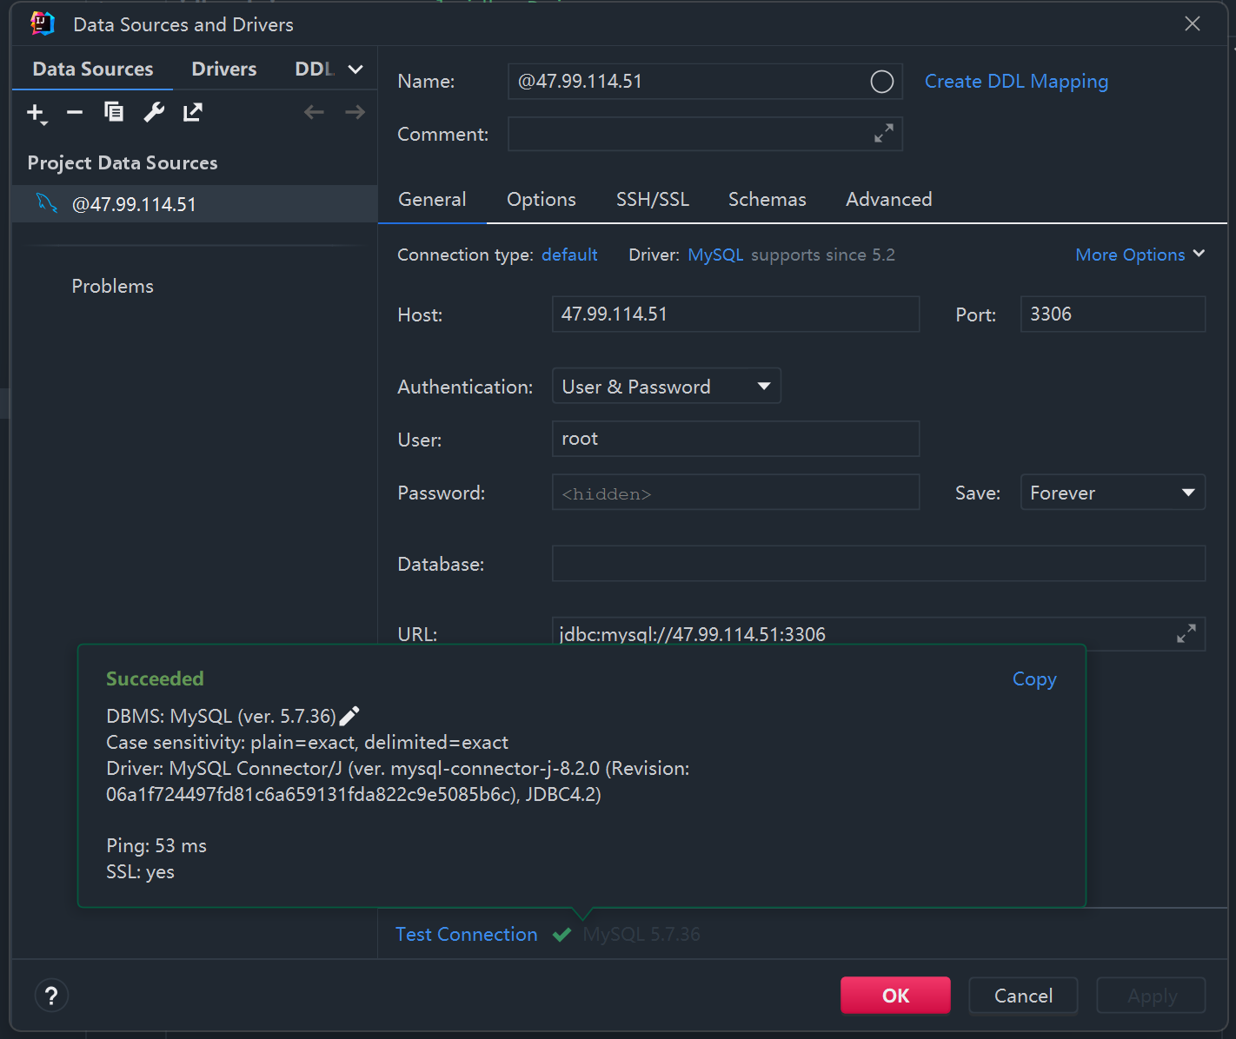Click the color circle in Name field
The width and height of the screenshot is (1236, 1039).
click(x=881, y=82)
